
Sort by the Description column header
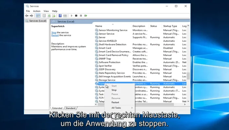click(x=140, y=26)
